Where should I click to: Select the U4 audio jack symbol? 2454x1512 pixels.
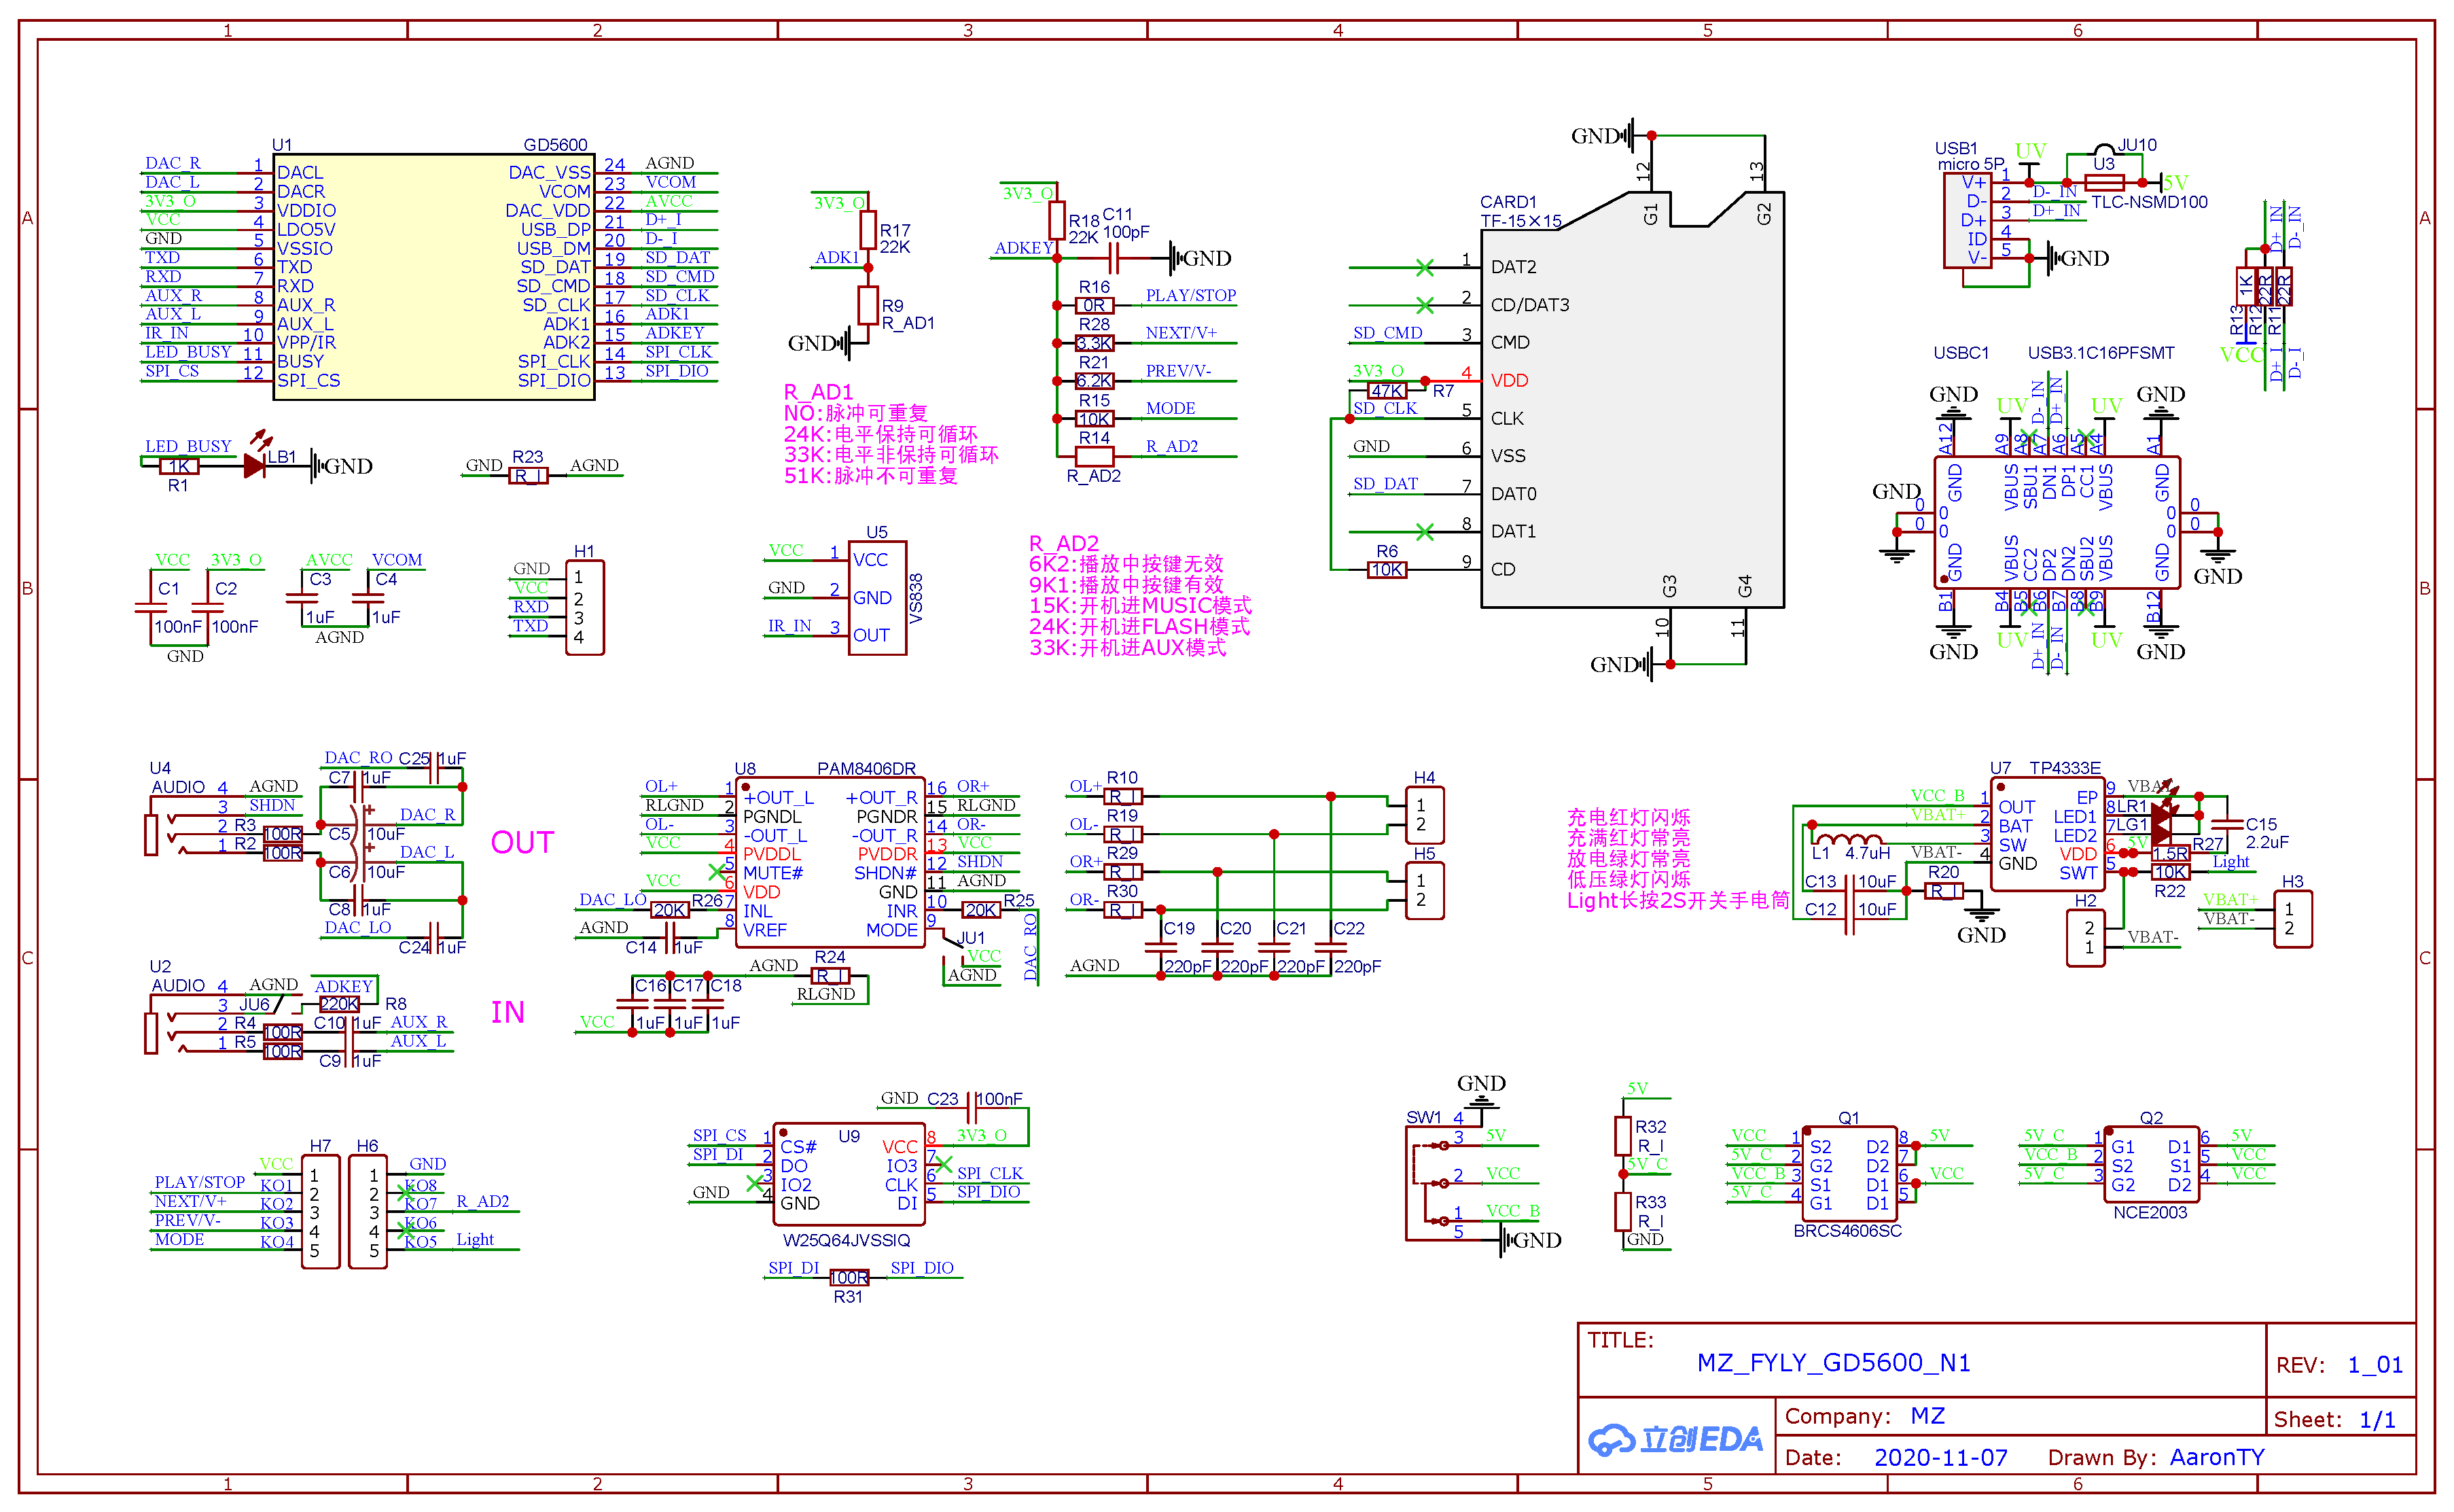[152, 835]
